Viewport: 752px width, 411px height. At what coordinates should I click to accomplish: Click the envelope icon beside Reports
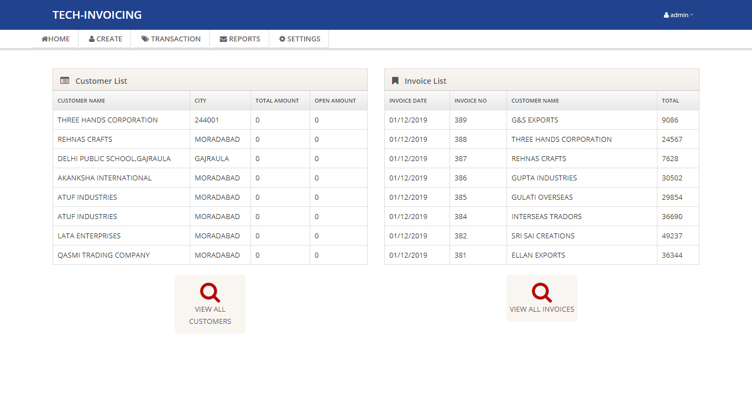point(223,39)
